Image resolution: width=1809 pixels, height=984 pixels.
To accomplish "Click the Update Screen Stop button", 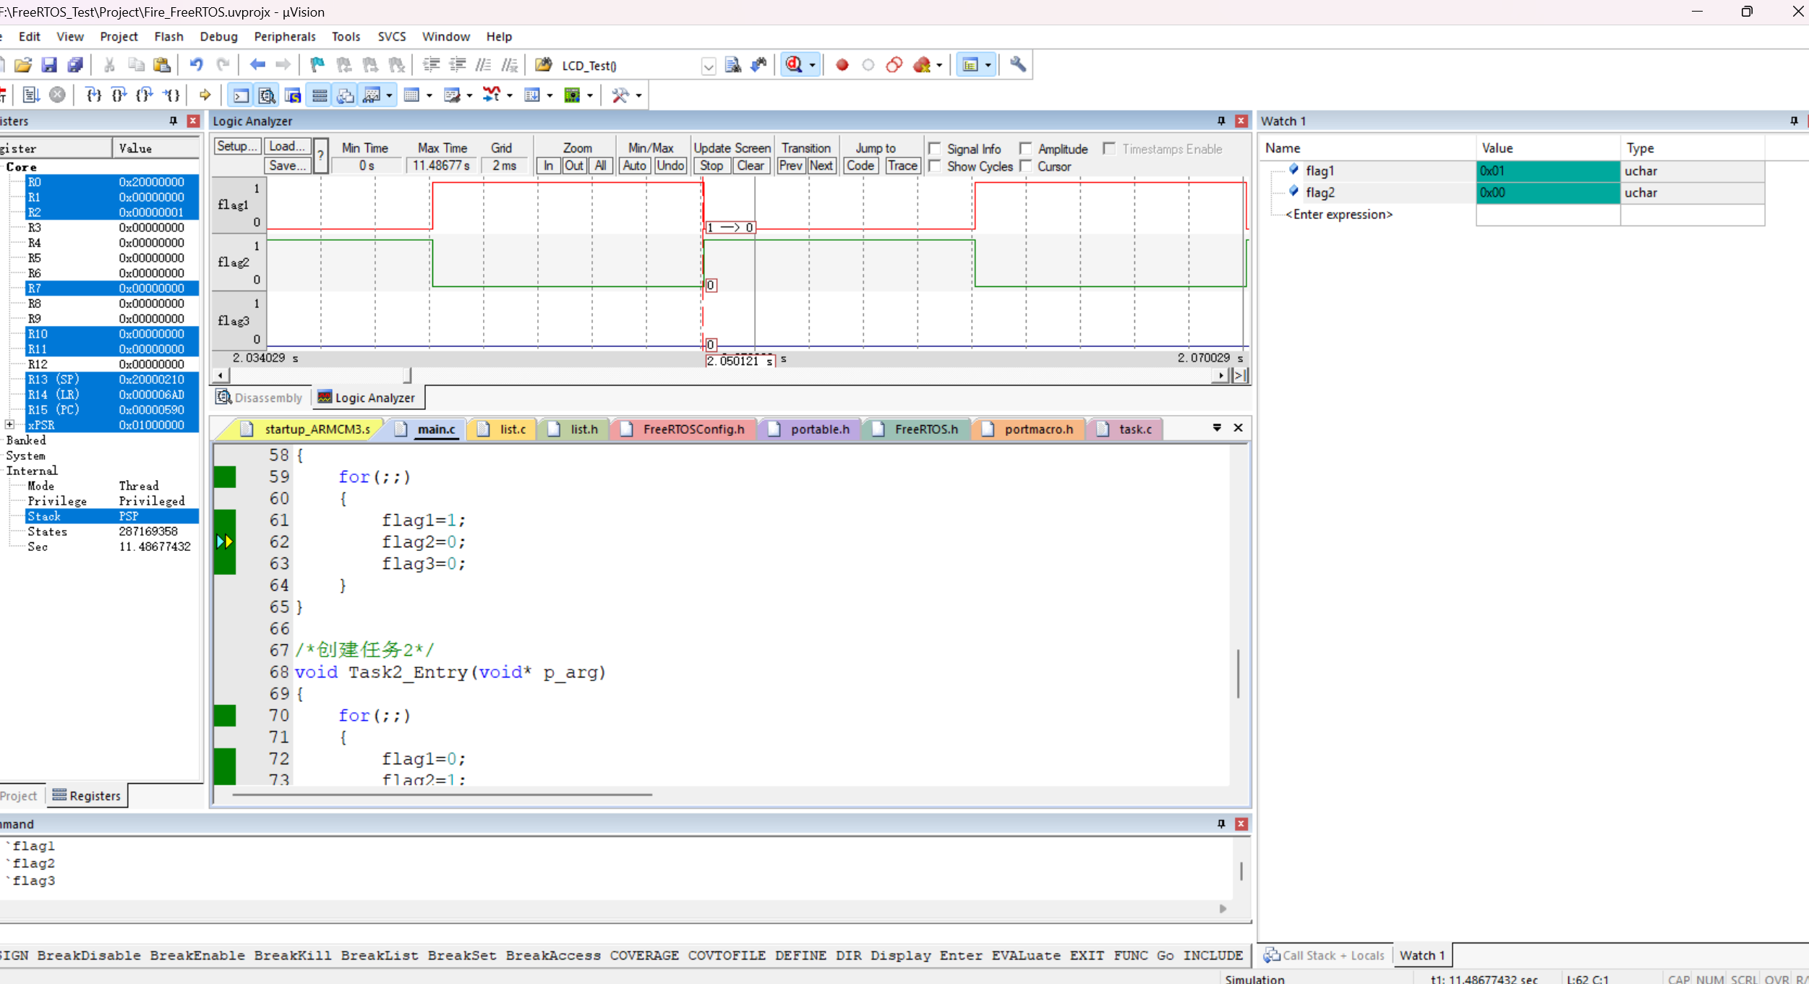I will [711, 166].
